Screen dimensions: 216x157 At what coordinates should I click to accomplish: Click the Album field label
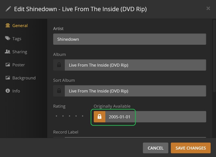[x=59, y=54]
